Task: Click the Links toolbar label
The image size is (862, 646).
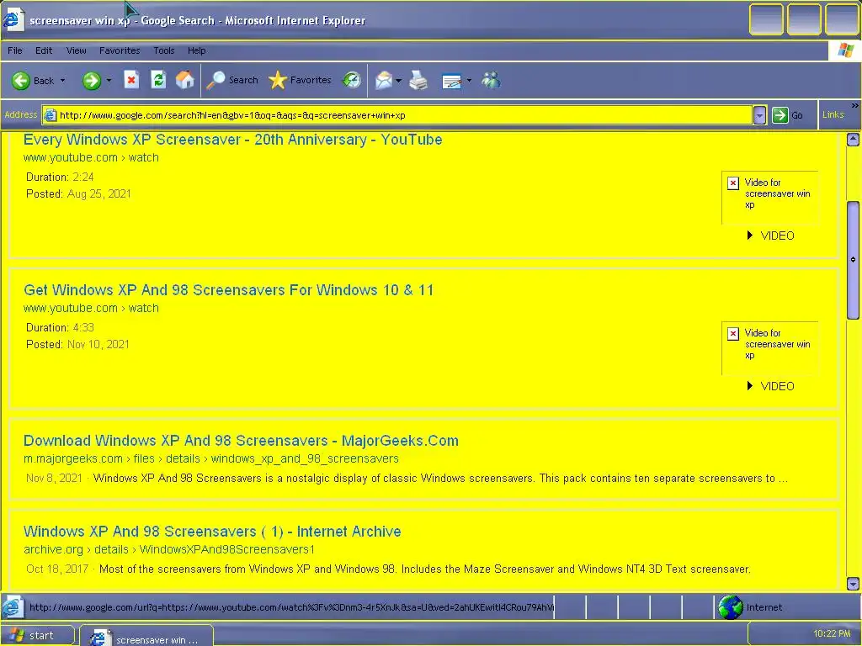Action: (833, 114)
